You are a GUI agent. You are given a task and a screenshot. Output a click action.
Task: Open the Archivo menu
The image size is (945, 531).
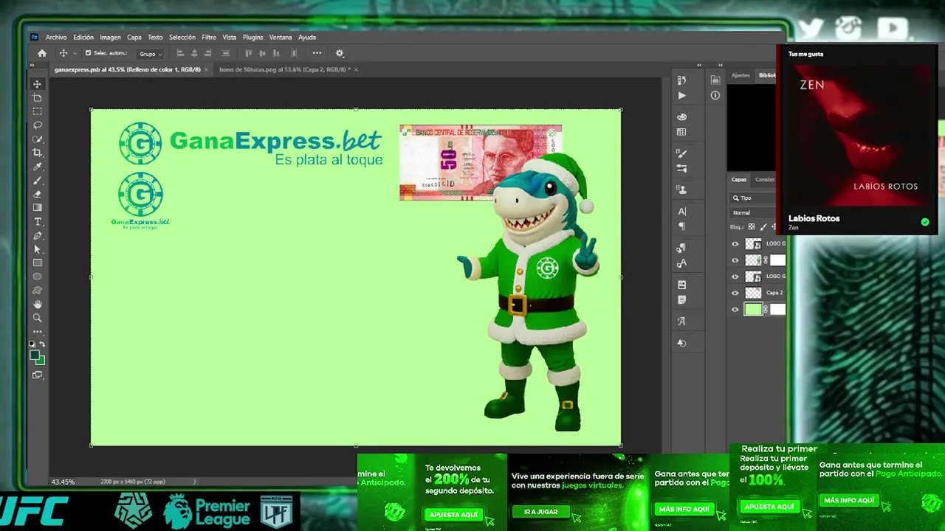pyautogui.click(x=56, y=38)
